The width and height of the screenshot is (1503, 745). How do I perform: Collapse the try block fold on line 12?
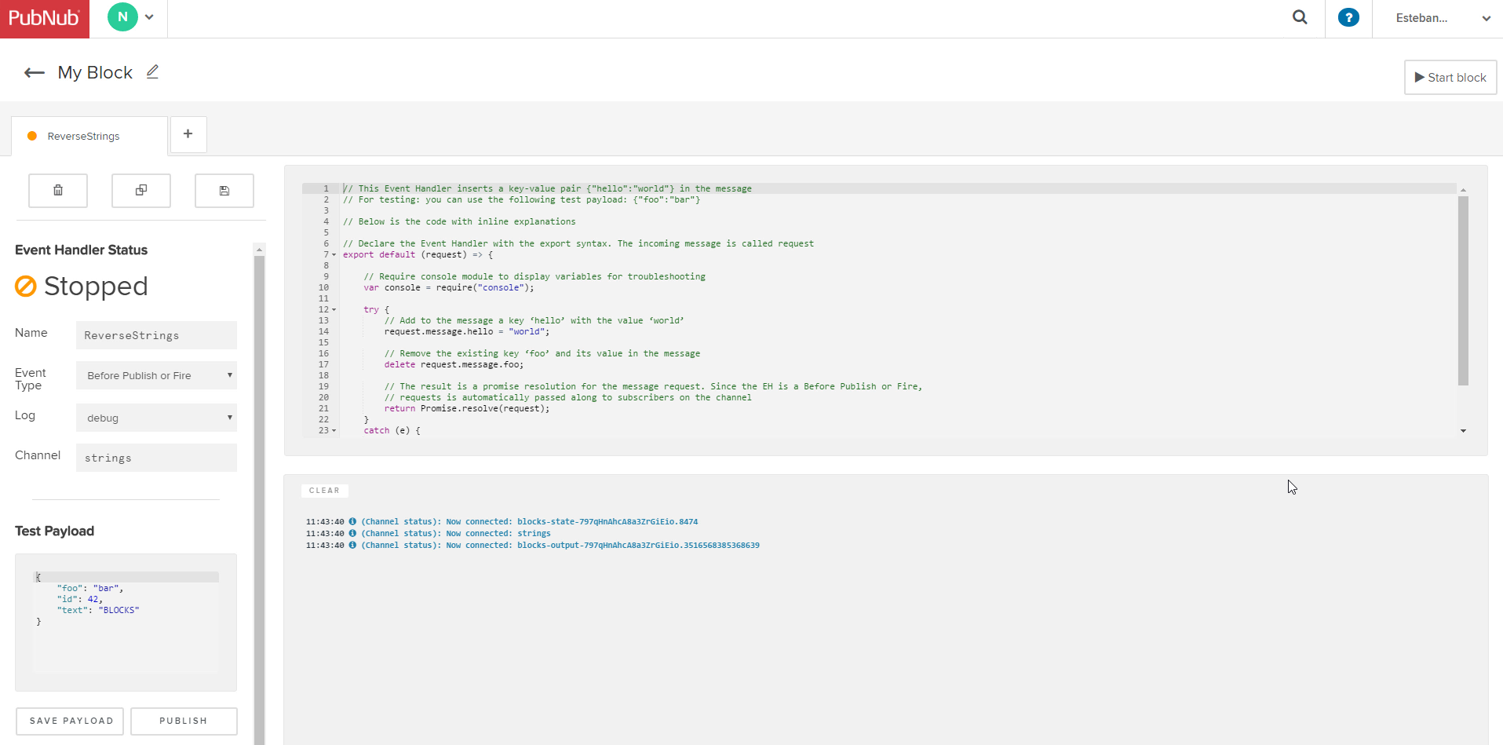tap(334, 310)
